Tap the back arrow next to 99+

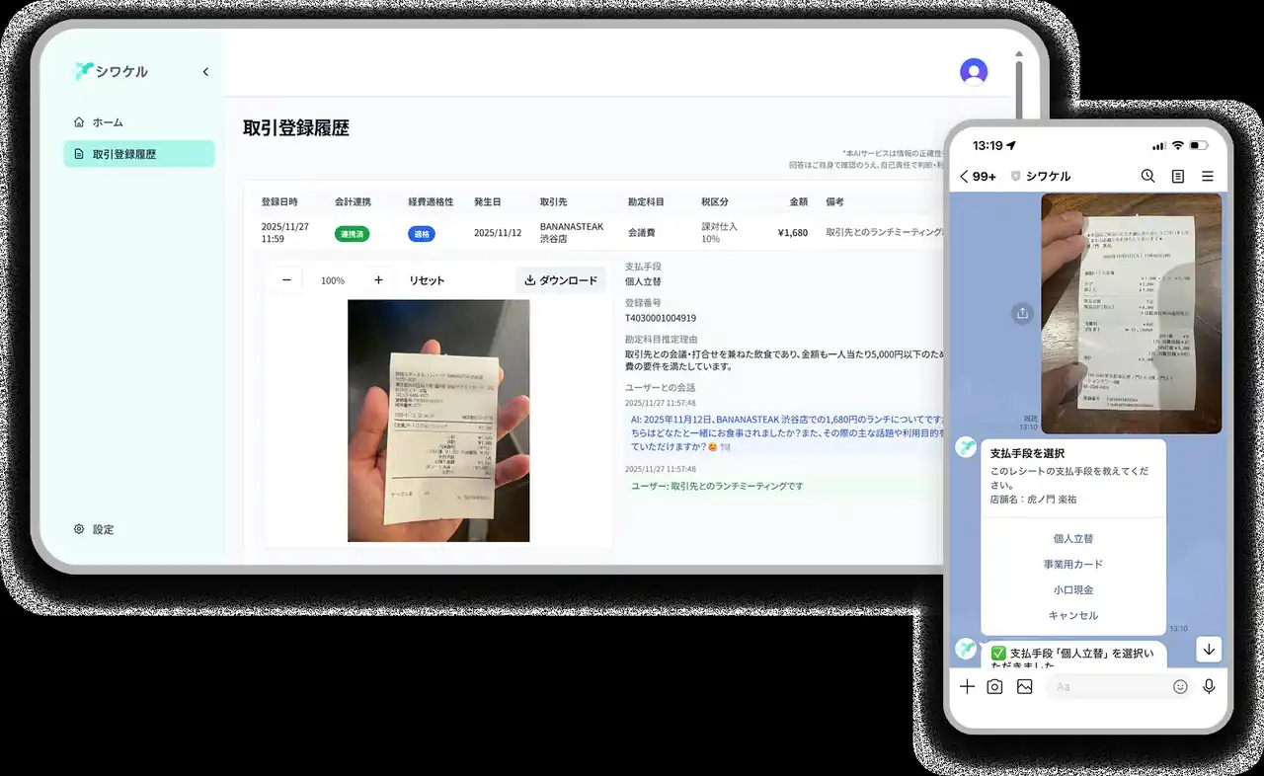click(965, 177)
